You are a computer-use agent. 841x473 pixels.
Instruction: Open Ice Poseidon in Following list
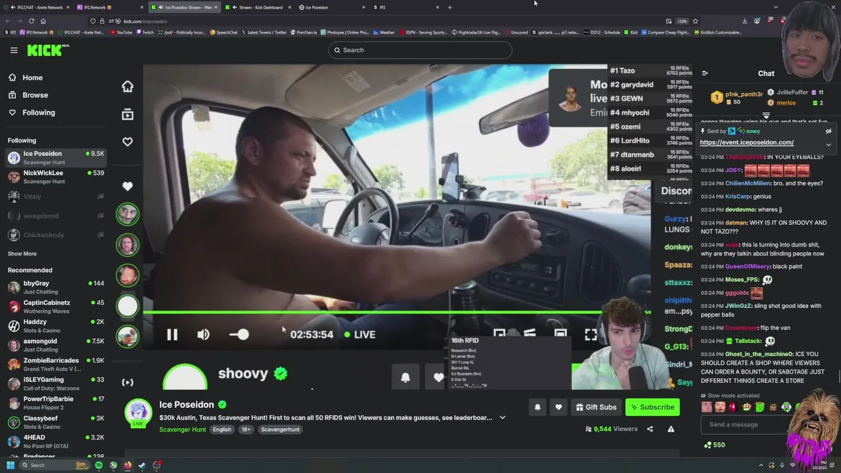[56, 158]
